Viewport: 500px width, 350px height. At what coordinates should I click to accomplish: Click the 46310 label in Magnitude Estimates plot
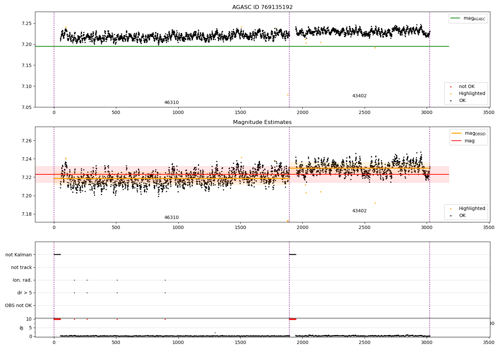(171, 218)
